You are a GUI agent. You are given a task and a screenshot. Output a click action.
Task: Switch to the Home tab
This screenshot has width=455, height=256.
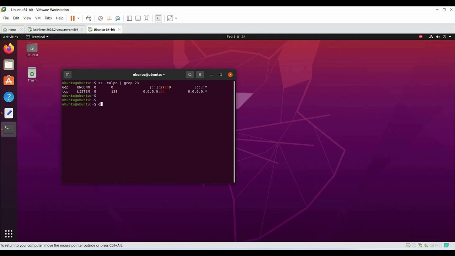(12, 30)
